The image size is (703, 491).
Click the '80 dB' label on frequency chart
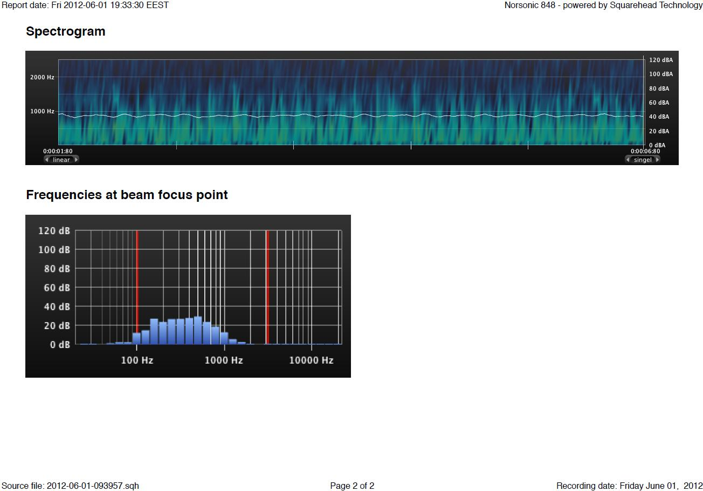tap(57, 269)
